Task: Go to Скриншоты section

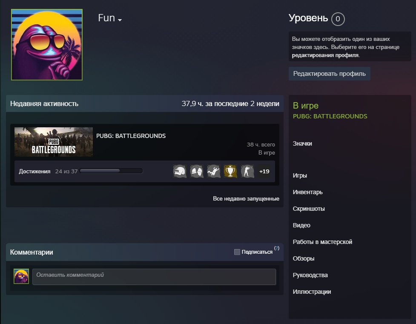Action: coord(309,209)
